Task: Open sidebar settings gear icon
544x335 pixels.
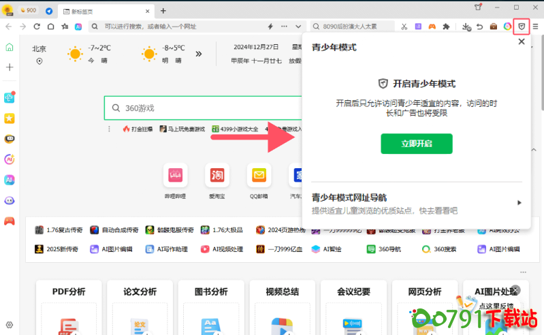Action: [10, 325]
